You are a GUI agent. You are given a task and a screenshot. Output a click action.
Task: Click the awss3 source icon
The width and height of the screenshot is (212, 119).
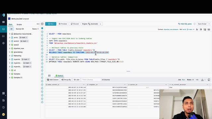[12, 45]
